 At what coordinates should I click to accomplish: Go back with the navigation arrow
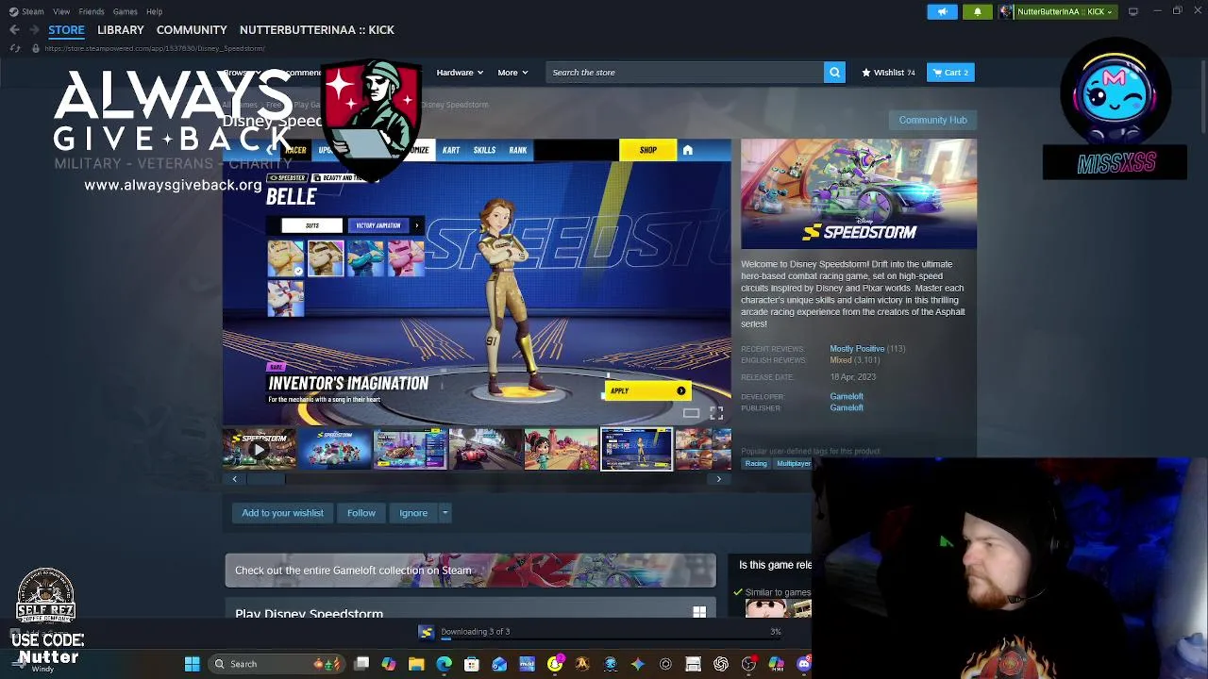(14, 30)
